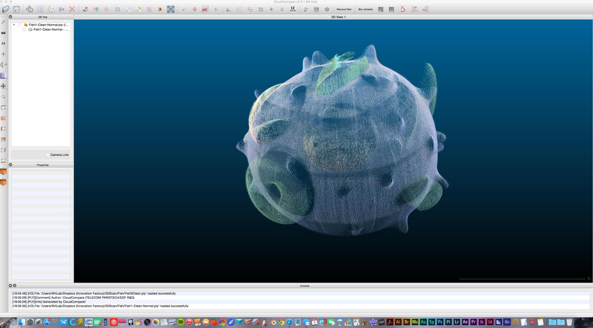Open Photoshop (Ps) from the Dock
593x328 pixels.
[x=440, y=322]
